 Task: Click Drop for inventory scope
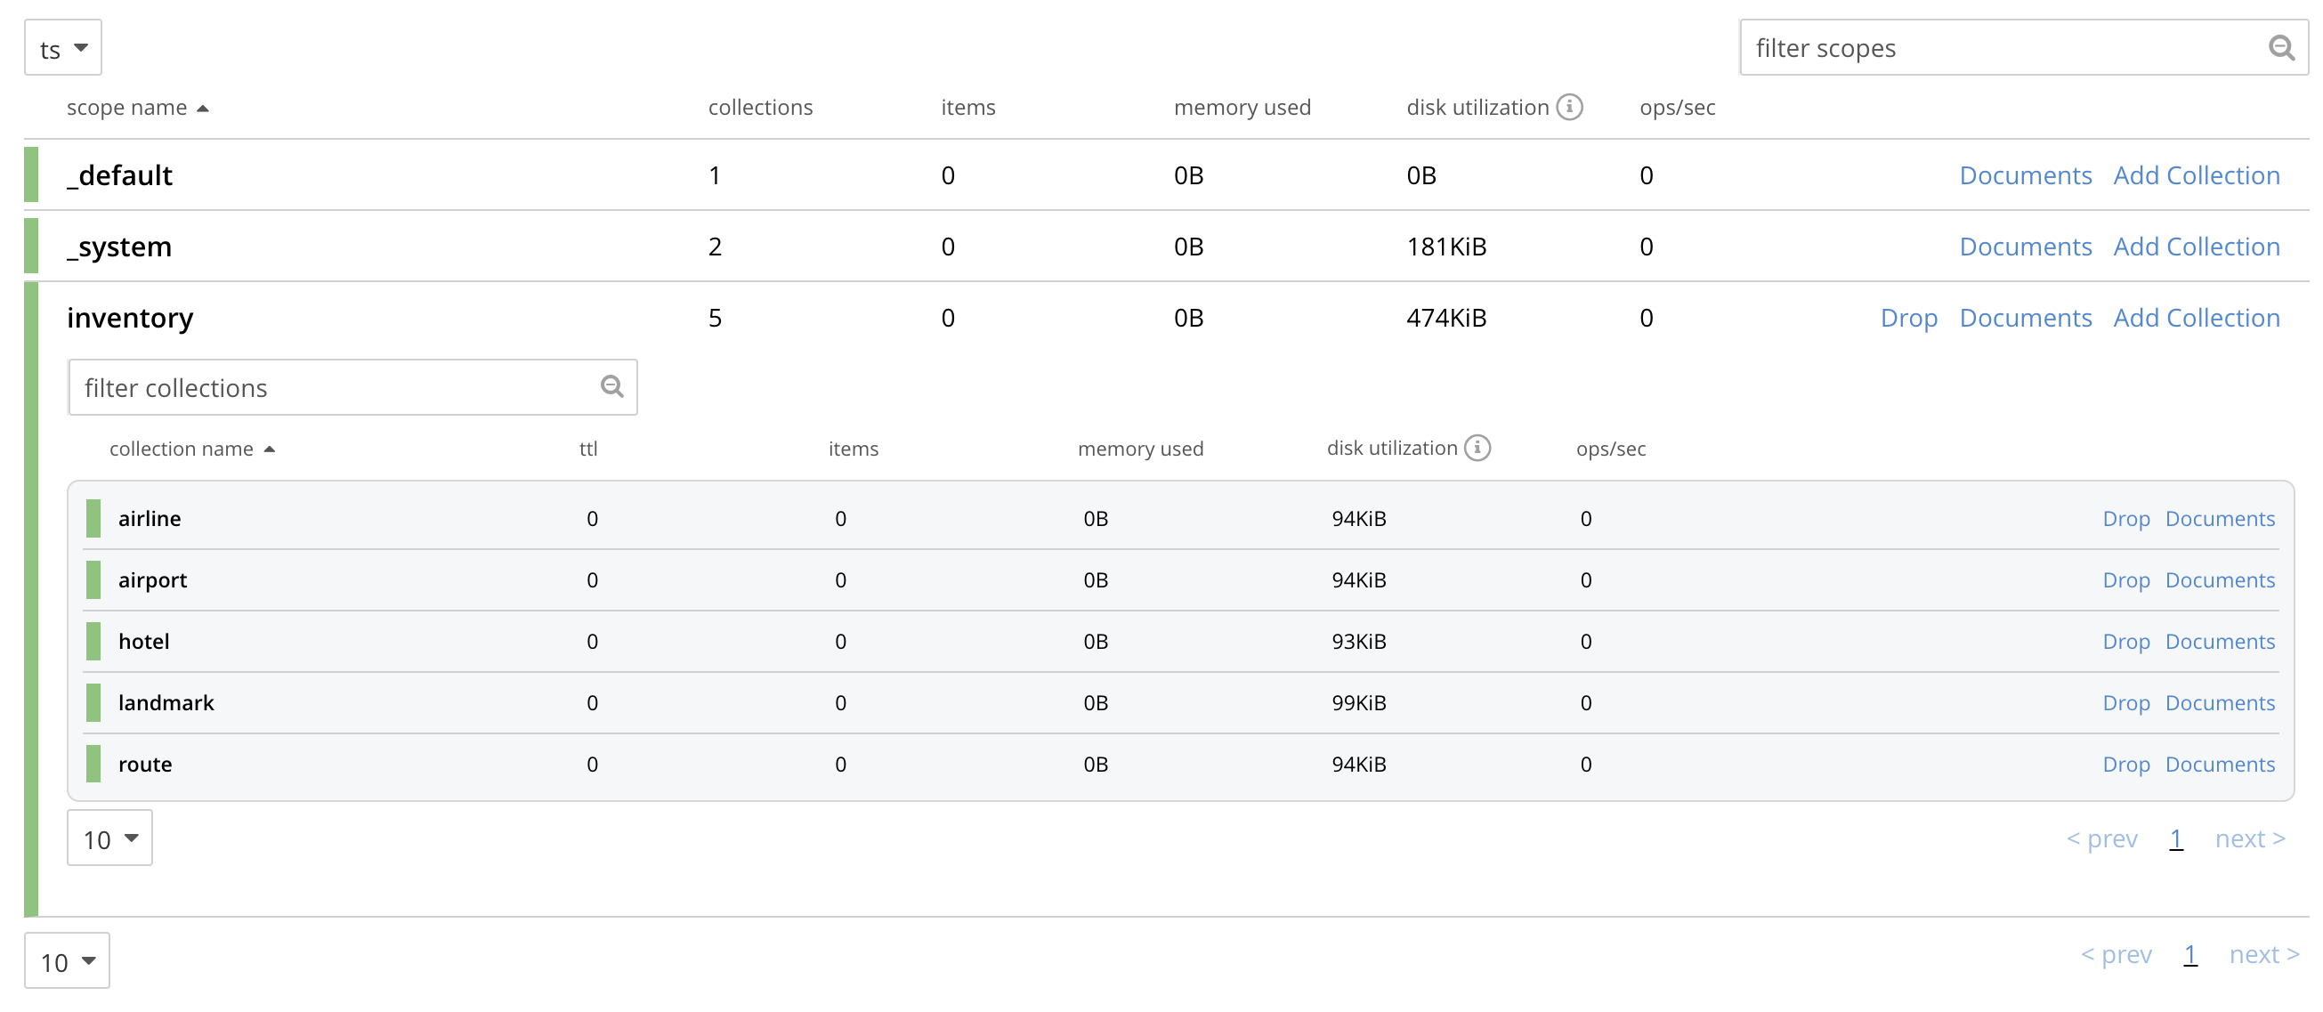[1911, 319]
